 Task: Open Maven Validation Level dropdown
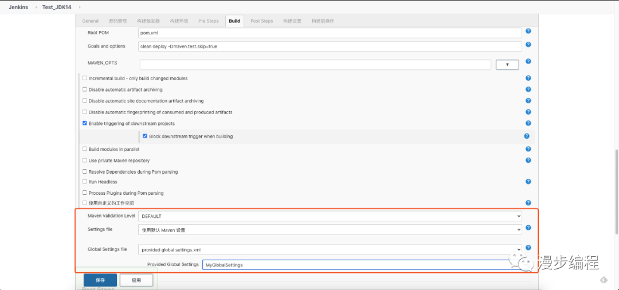tap(330, 216)
